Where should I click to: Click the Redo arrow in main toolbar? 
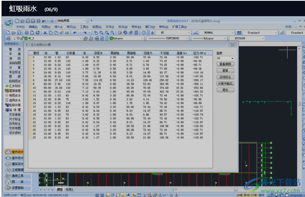pos(85,33)
